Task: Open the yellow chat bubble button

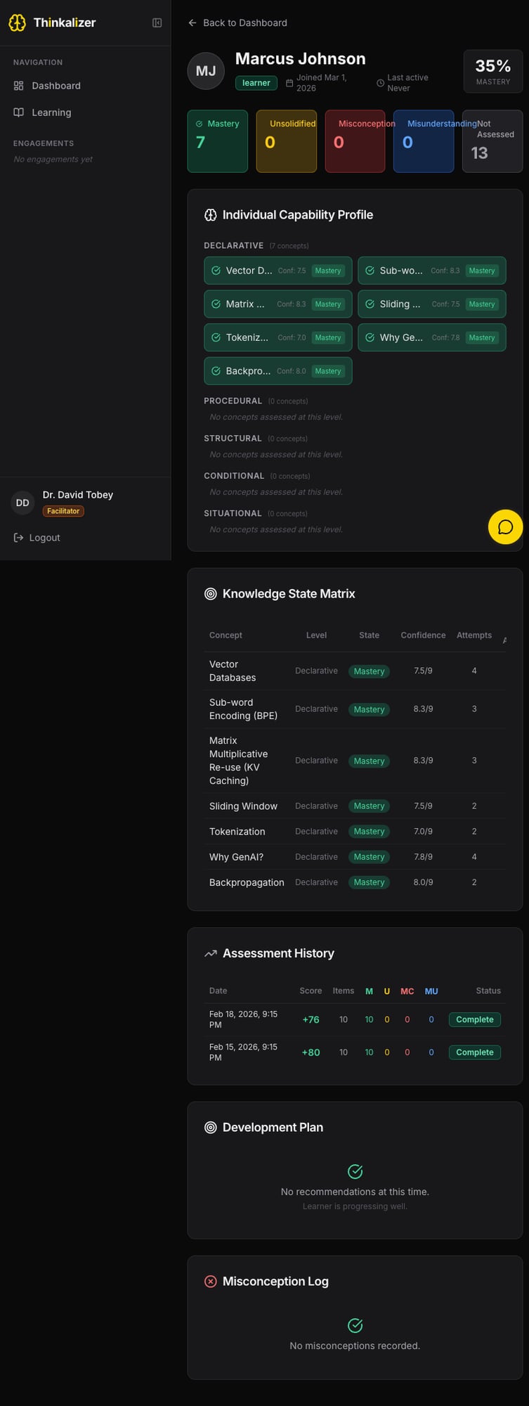Action: point(505,527)
